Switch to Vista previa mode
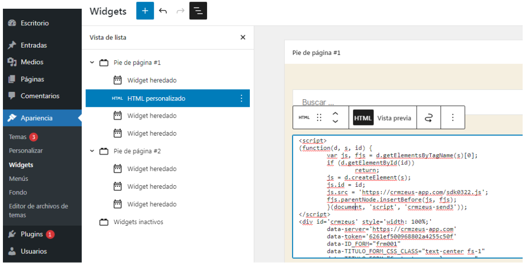The height and width of the screenshot is (263, 526). pos(394,118)
